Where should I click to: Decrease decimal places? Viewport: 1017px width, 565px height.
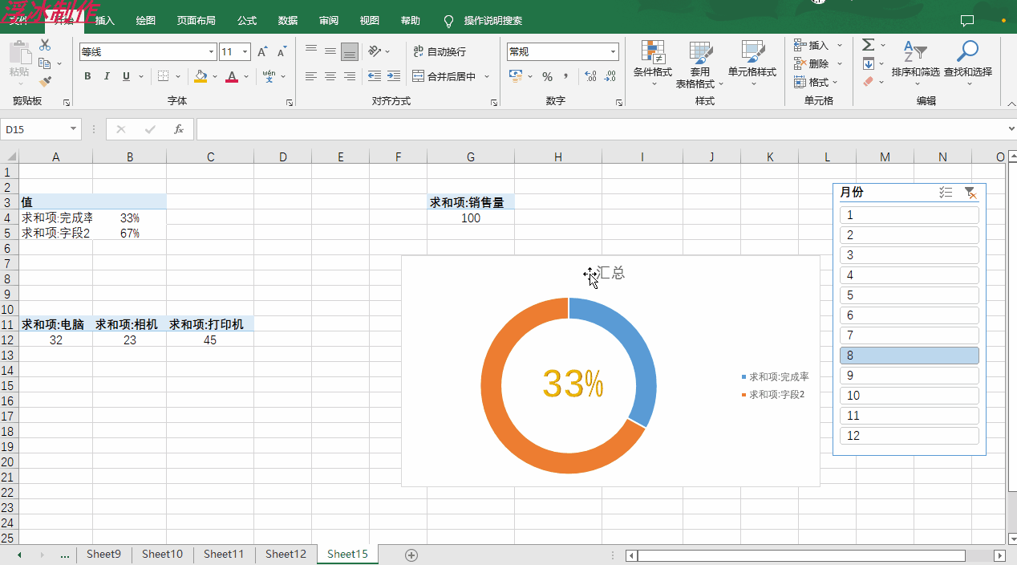click(x=610, y=76)
